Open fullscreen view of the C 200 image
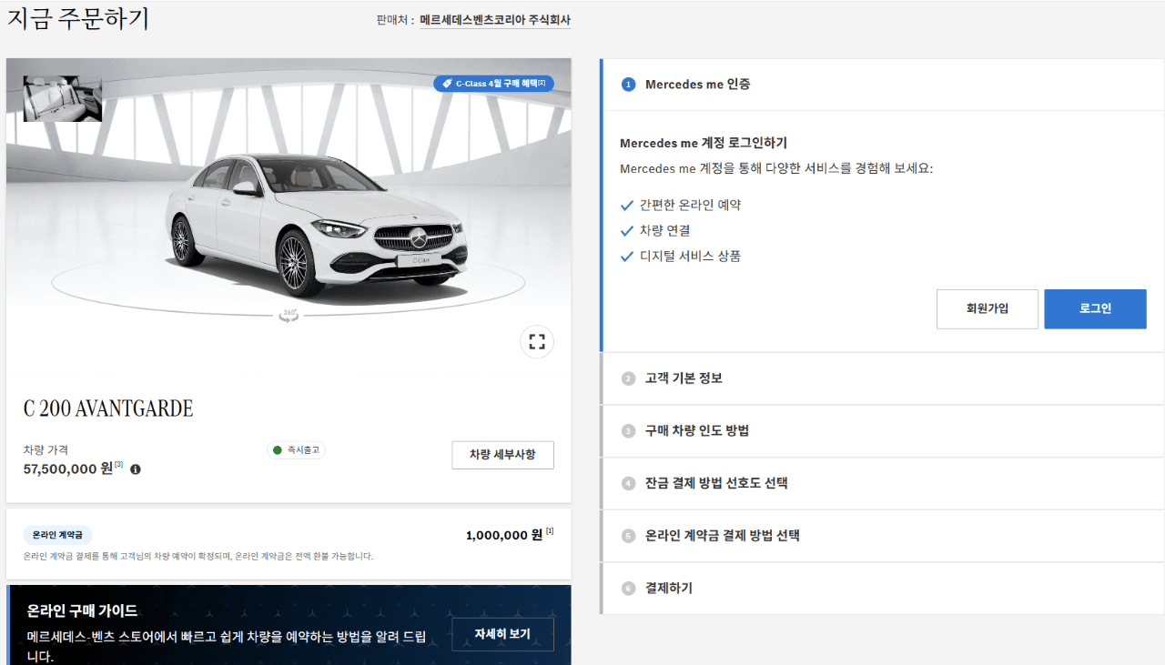 (x=537, y=341)
